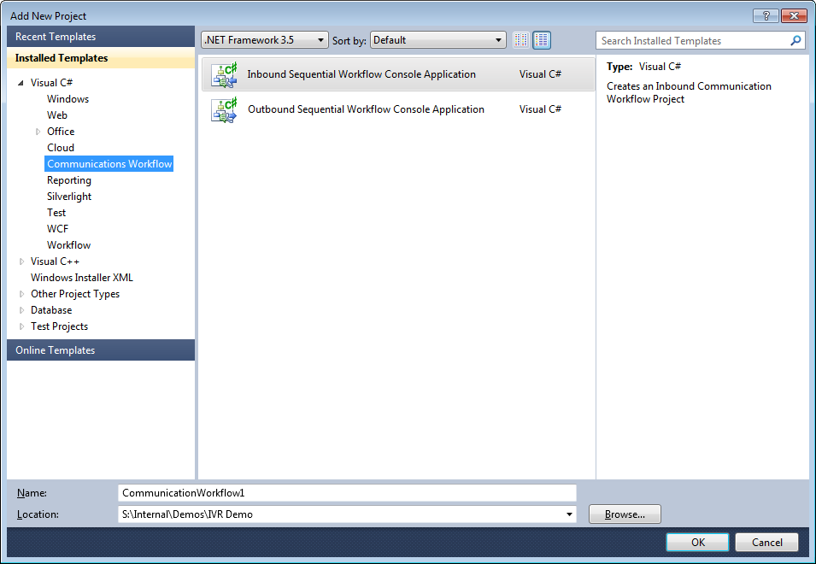Expand the Database node
This screenshot has height=564, width=816.
pos(21,309)
